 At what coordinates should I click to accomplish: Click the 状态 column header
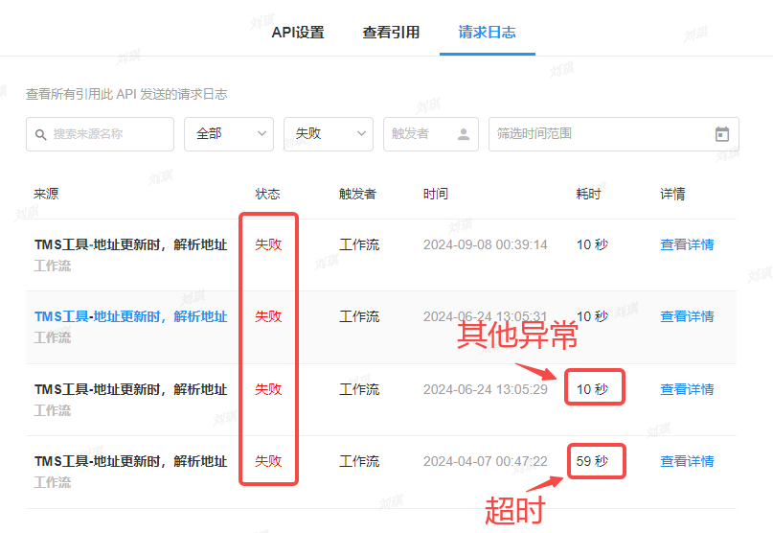pyautogui.click(x=267, y=194)
